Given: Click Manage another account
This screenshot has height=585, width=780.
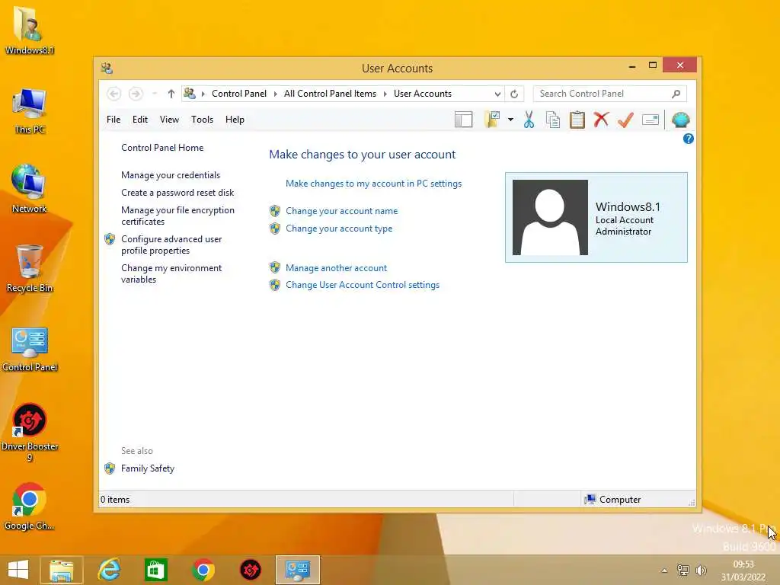Looking at the screenshot, I should [x=336, y=268].
